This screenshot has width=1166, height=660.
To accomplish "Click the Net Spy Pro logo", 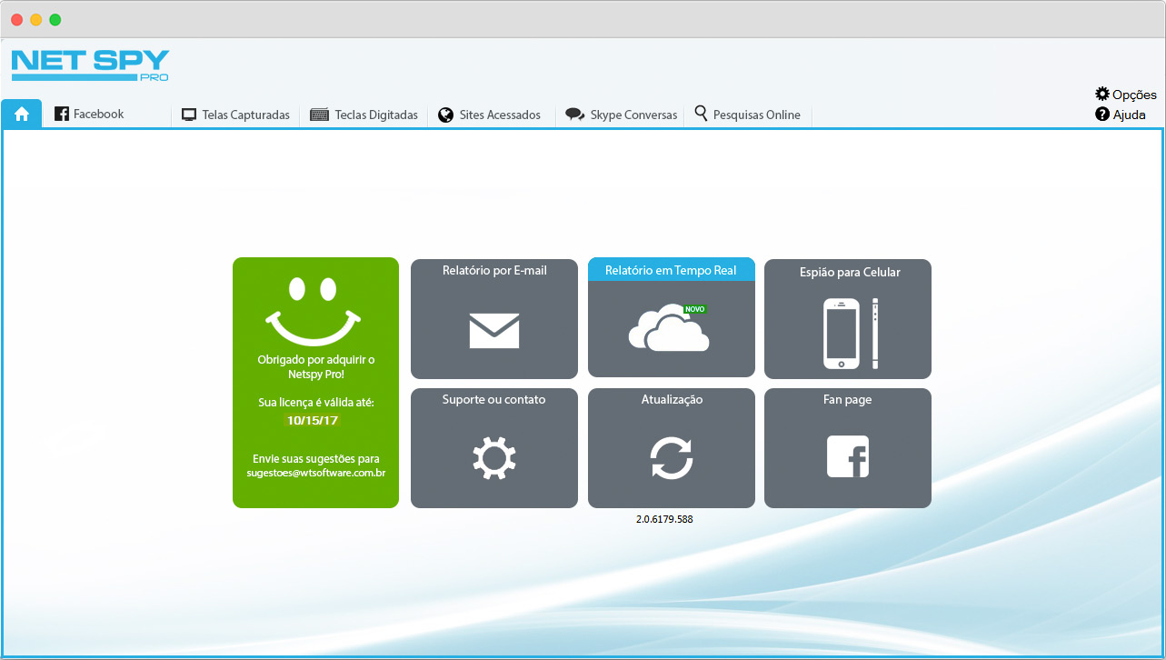I will (x=90, y=65).
